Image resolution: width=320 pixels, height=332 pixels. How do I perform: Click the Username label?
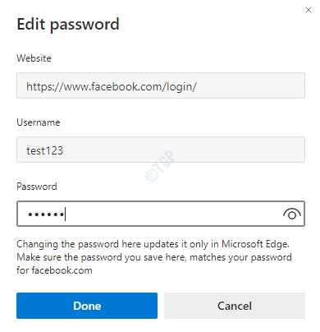click(39, 122)
